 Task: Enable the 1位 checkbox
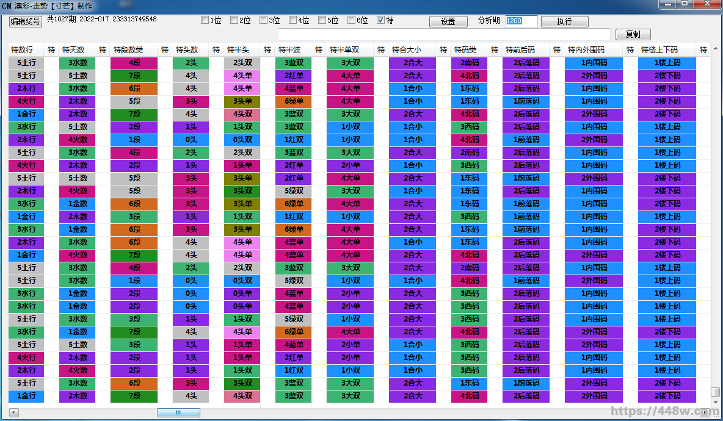[205, 20]
